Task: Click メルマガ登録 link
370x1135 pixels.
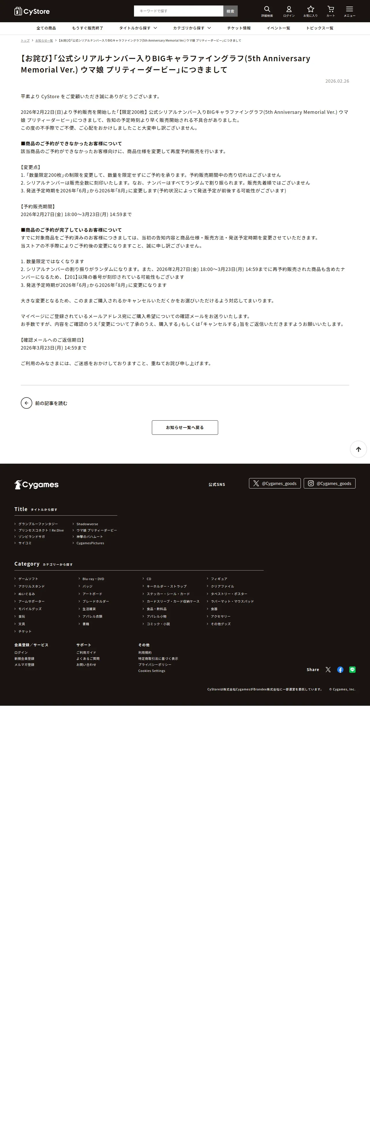Action: point(24,664)
